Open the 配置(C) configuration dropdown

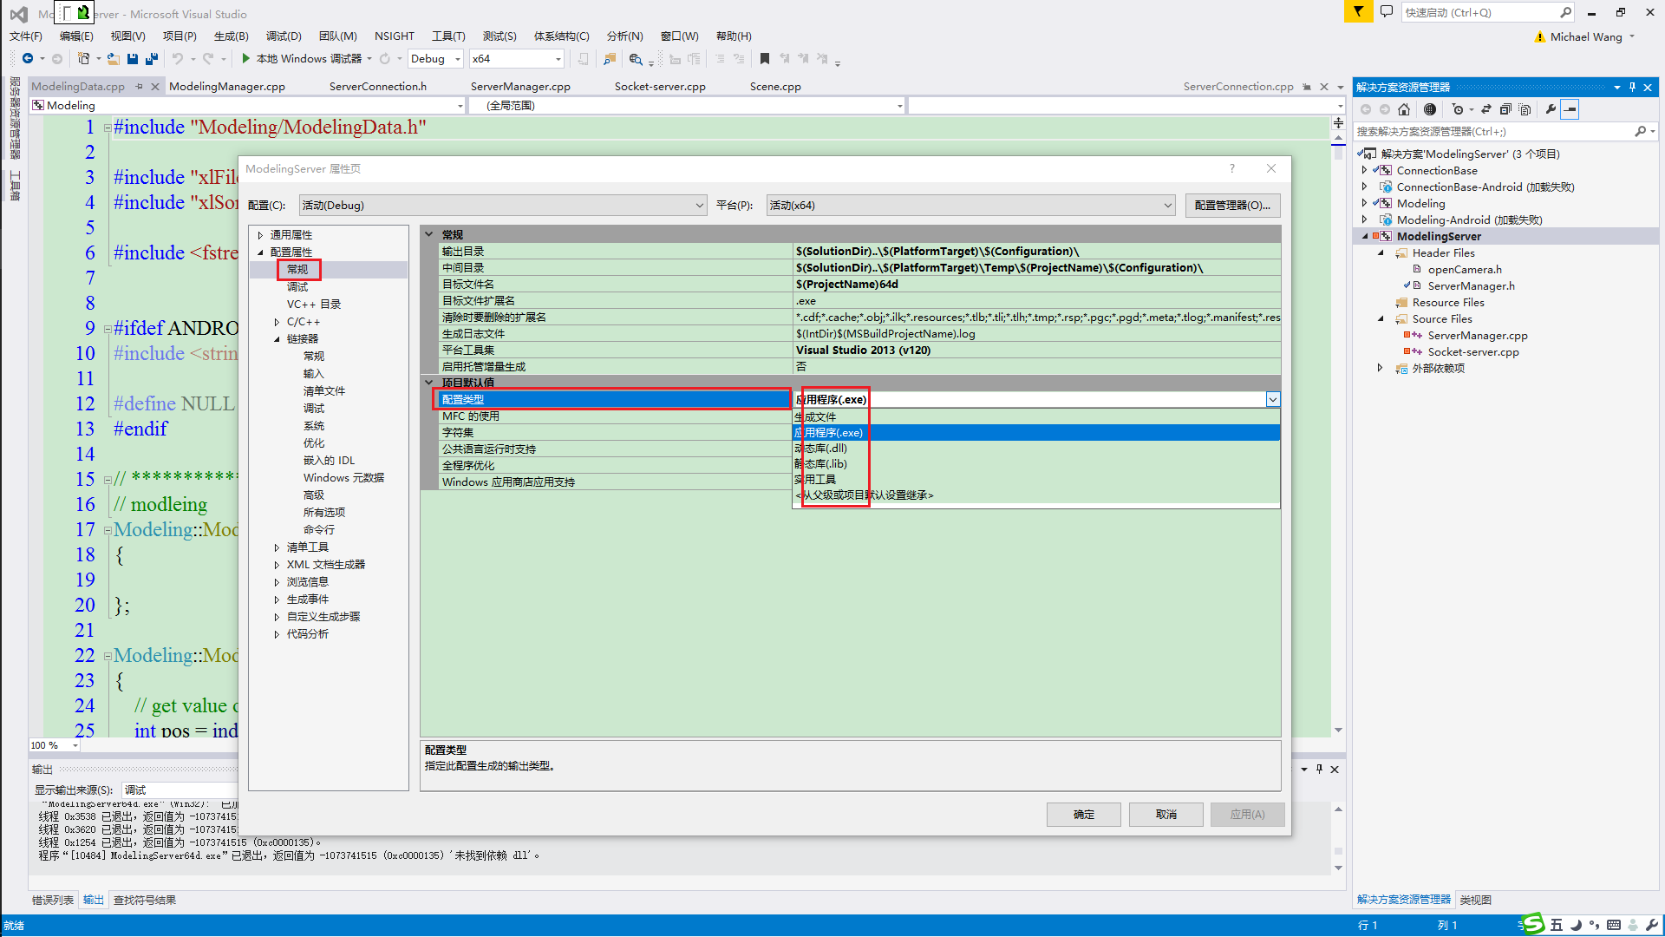click(x=699, y=206)
